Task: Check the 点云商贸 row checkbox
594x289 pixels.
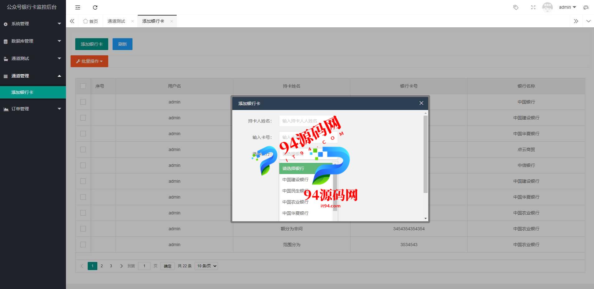Action: (x=83, y=149)
